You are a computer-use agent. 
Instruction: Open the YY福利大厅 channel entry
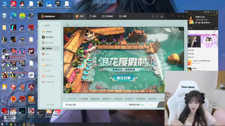(x=202, y=62)
